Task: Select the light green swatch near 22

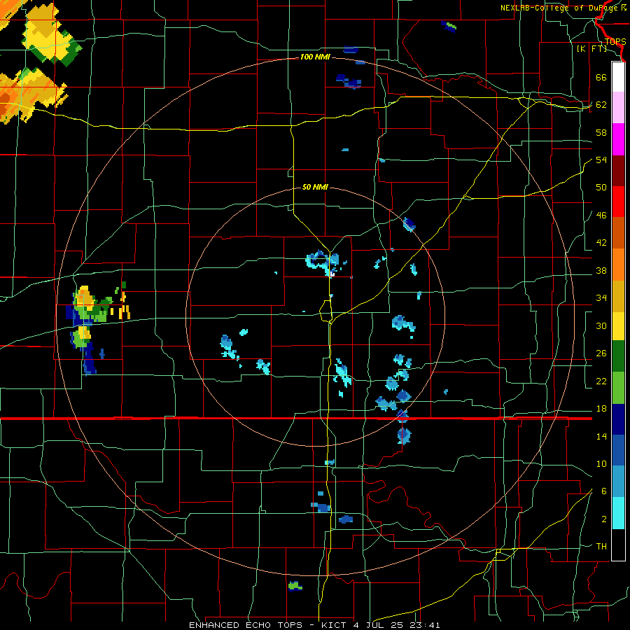Action: click(x=618, y=388)
